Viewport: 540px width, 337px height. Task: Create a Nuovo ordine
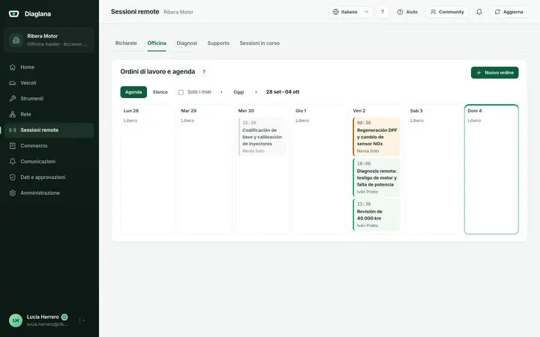pos(494,73)
